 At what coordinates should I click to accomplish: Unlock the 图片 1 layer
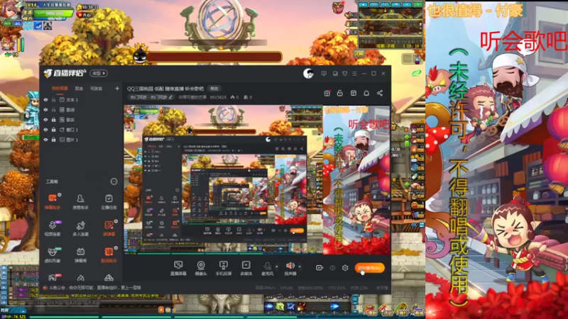[x=53, y=140]
